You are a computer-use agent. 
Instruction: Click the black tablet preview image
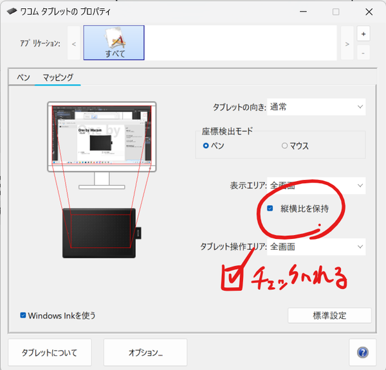[102, 233]
